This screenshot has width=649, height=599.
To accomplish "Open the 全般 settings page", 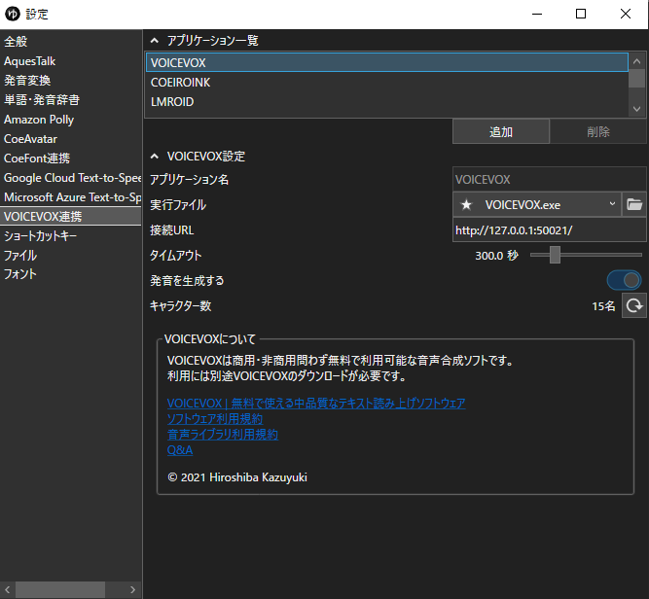I will point(16,42).
